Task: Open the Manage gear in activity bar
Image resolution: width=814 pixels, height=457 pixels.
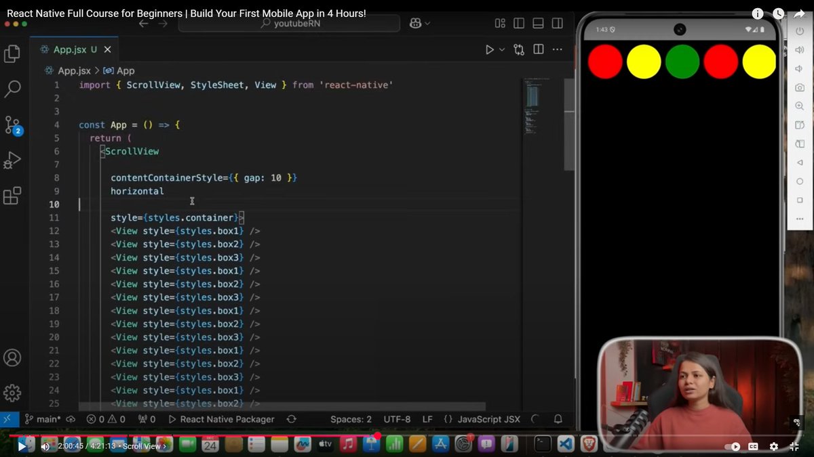Action: [x=12, y=393]
